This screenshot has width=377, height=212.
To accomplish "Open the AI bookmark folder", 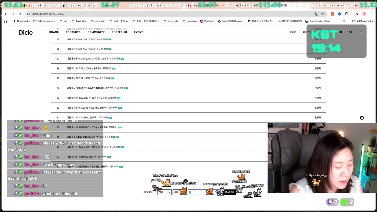I will pos(125,21).
